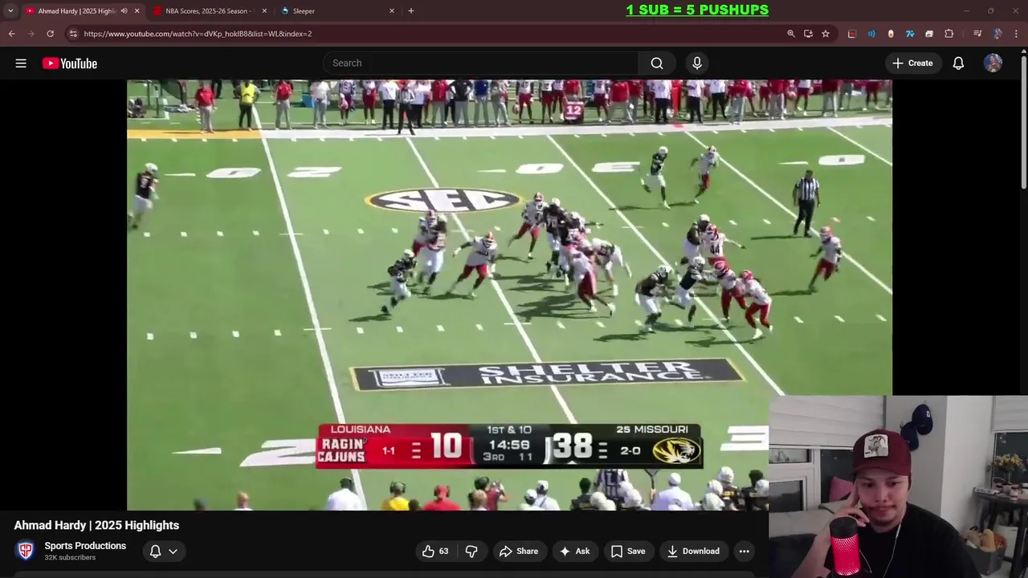Click the YouTube search input field
Viewport: 1028px width, 578px height.
tap(480, 63)
